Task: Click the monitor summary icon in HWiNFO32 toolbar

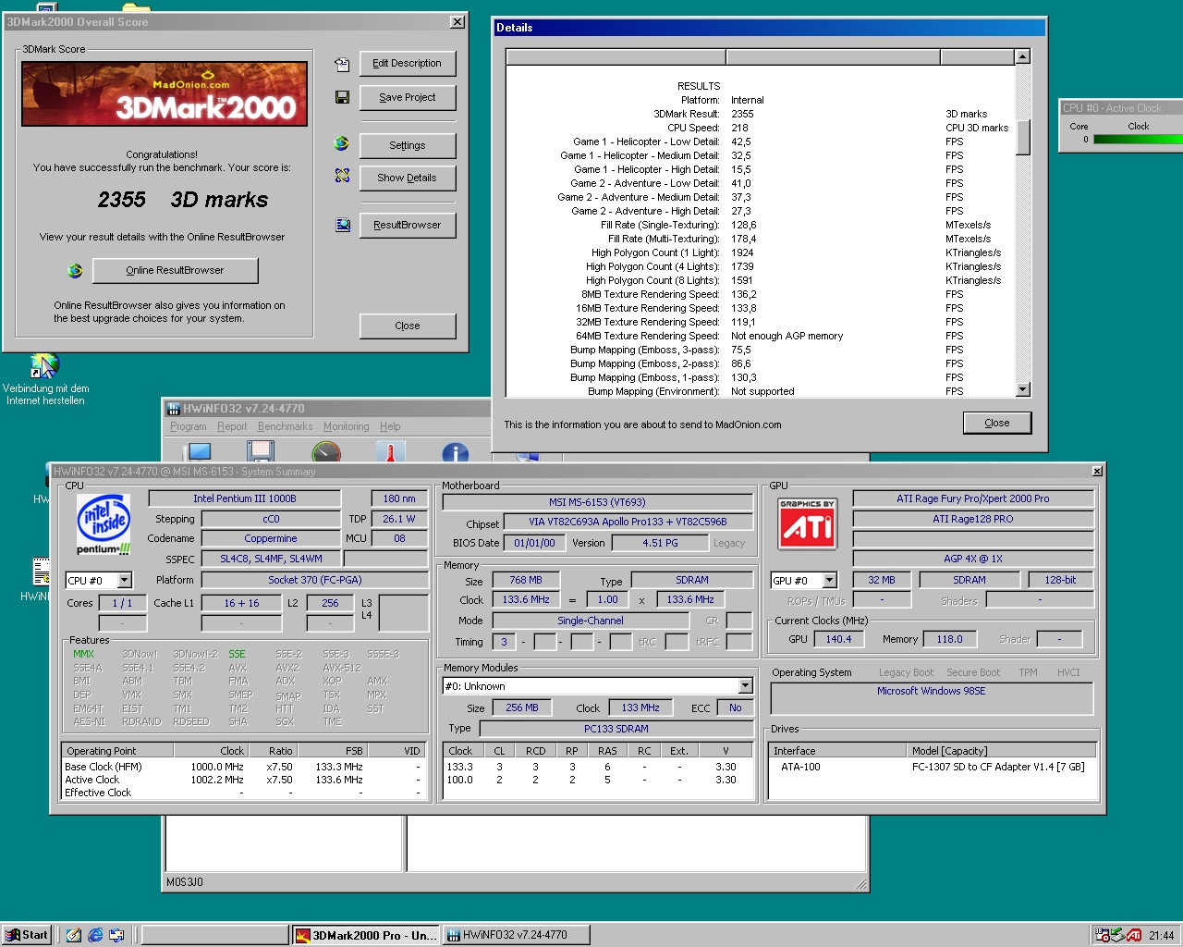Action: coord(200,451)
